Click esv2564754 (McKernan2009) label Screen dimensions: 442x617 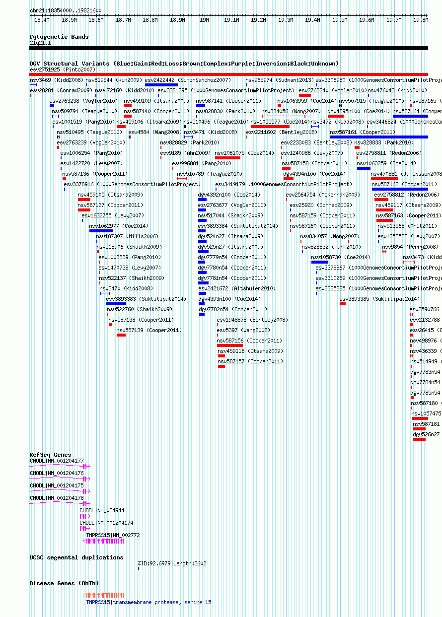(x=323, y=195)
